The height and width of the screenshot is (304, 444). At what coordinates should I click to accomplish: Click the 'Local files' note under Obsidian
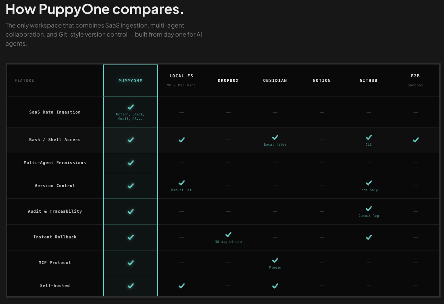coord(275,144)
